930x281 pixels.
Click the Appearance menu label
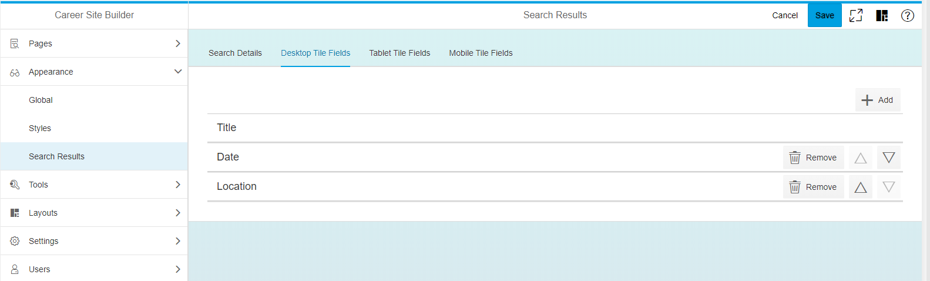tap(51, 72)
